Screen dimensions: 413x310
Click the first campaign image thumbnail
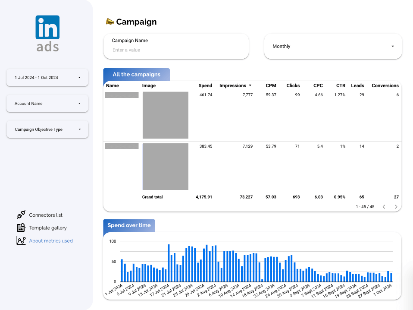(166, 115)
